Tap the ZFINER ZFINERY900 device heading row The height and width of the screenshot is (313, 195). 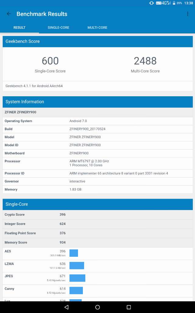(x=98, y=112)
